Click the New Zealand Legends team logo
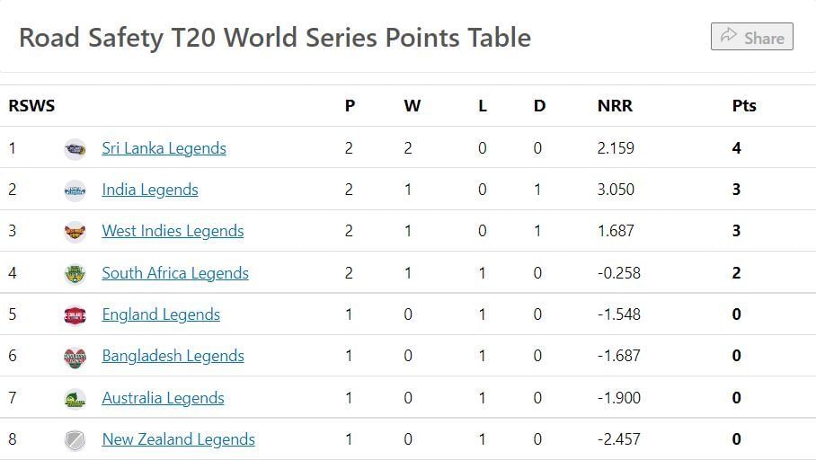The width and height of the screenshot is (816, 469). pyautogui.click(x=75, y=439)
